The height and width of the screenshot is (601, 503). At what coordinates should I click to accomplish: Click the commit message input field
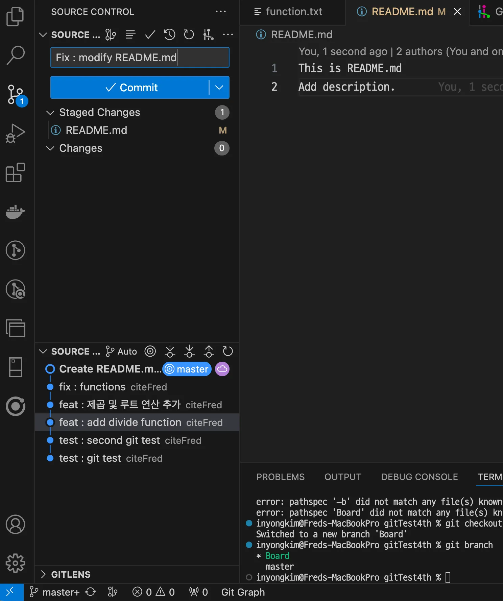tap(140, 57)
